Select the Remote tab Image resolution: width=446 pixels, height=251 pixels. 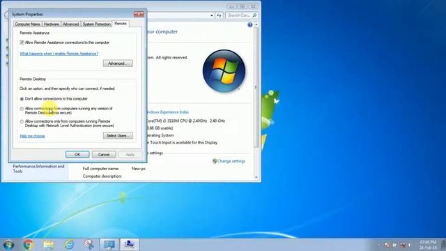121,24
